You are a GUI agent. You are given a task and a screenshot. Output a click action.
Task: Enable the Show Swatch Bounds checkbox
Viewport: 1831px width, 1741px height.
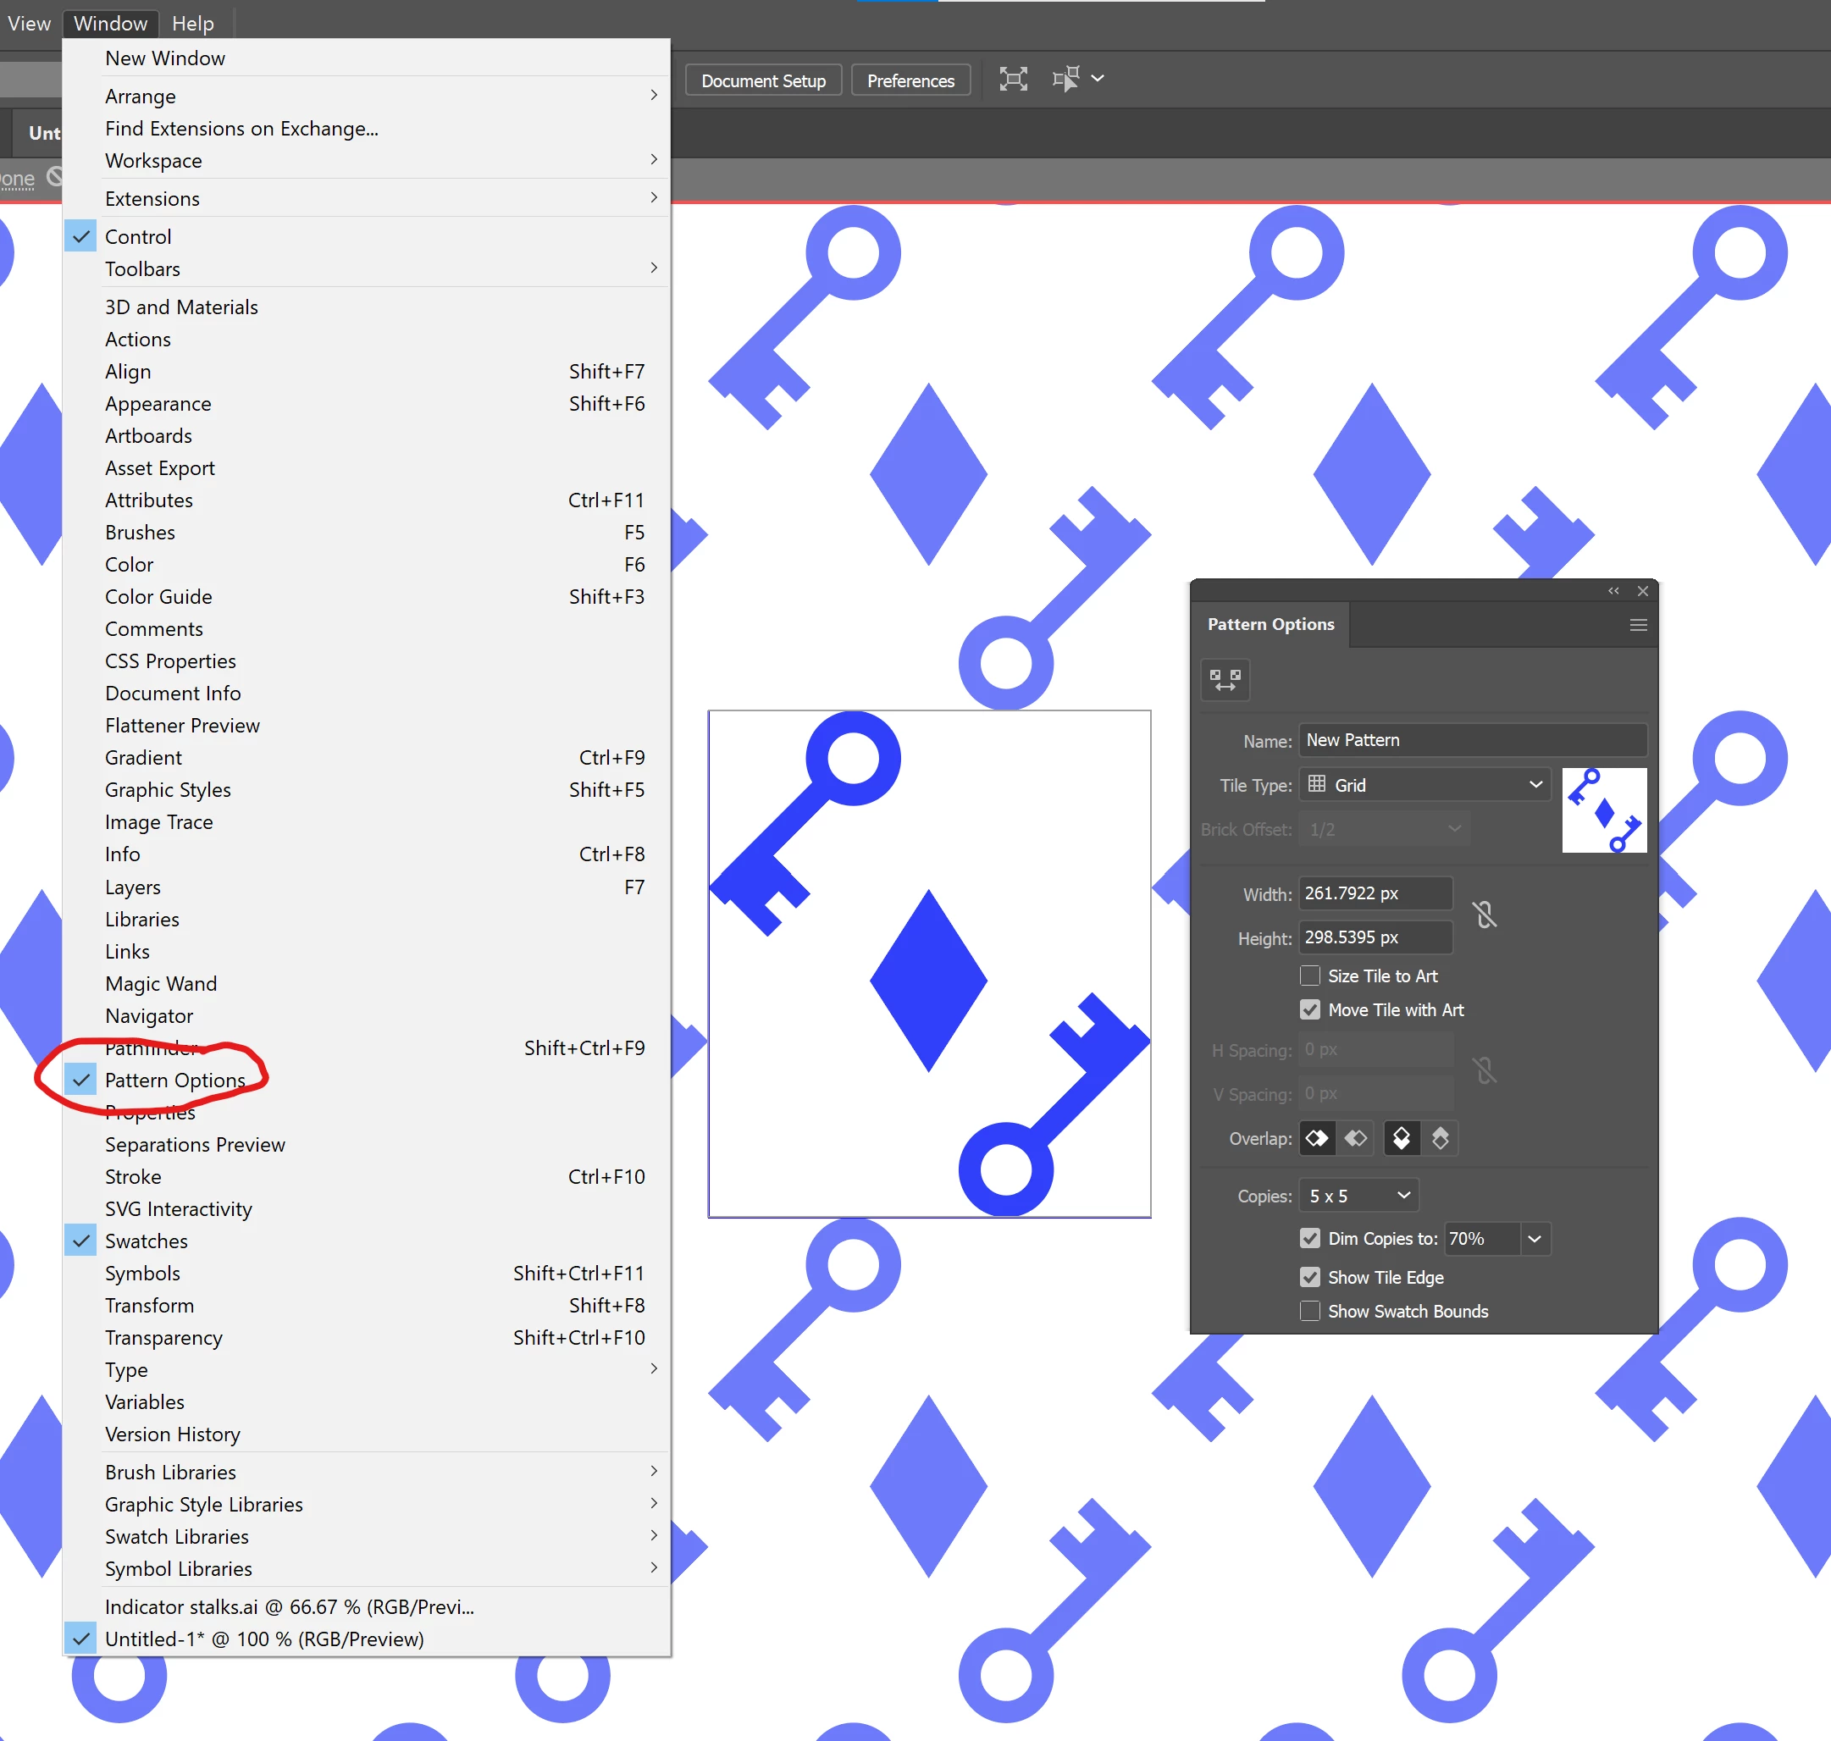click(1309, 1312)
